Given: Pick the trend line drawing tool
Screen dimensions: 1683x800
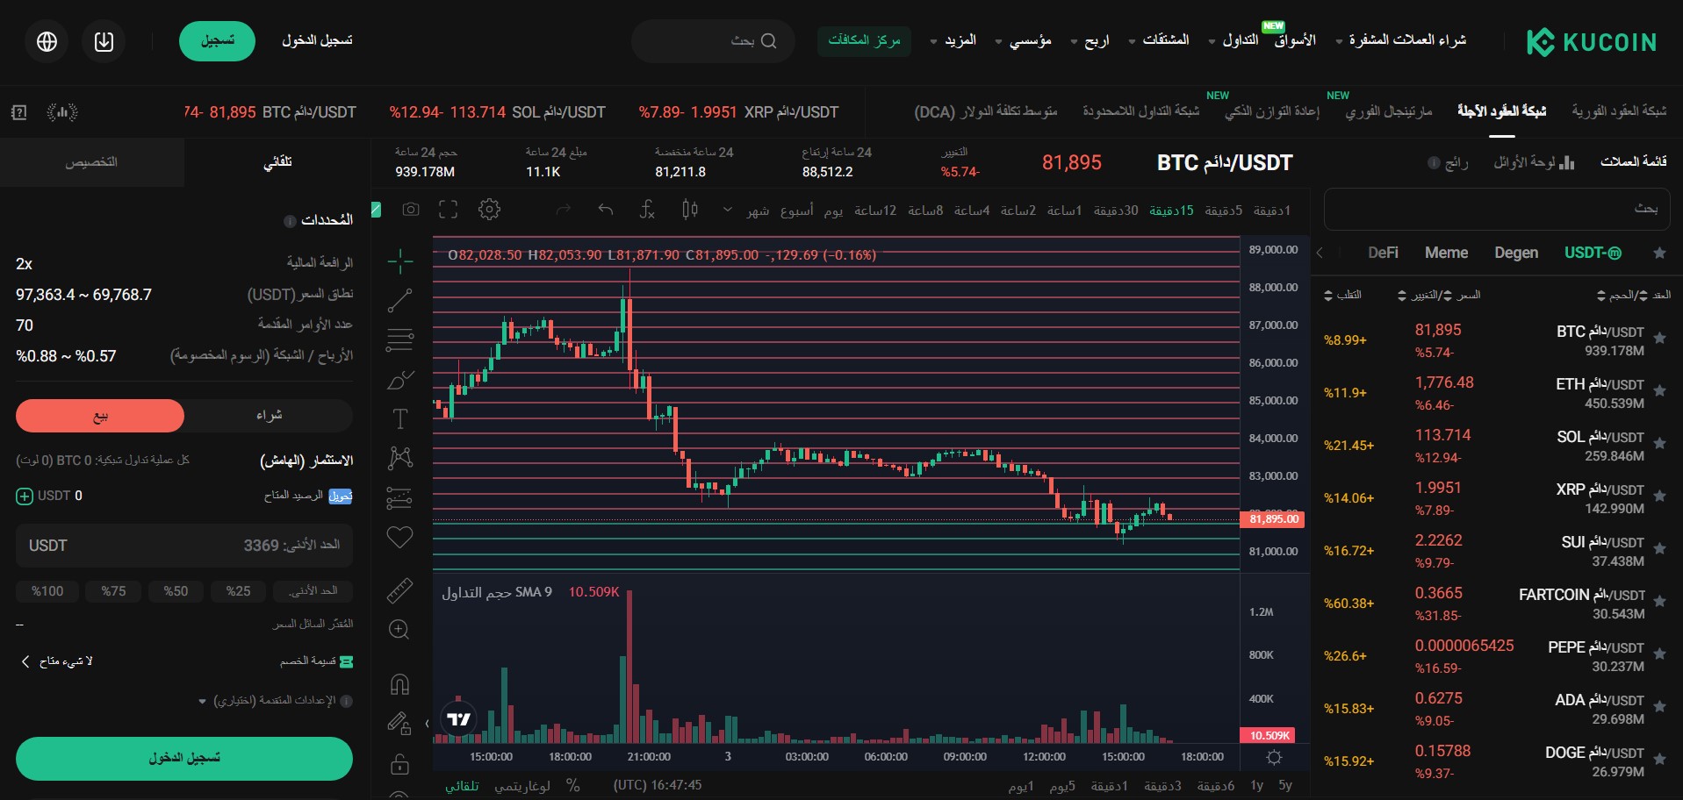Looking at the screenshot, I should click(x=399, y=300).
